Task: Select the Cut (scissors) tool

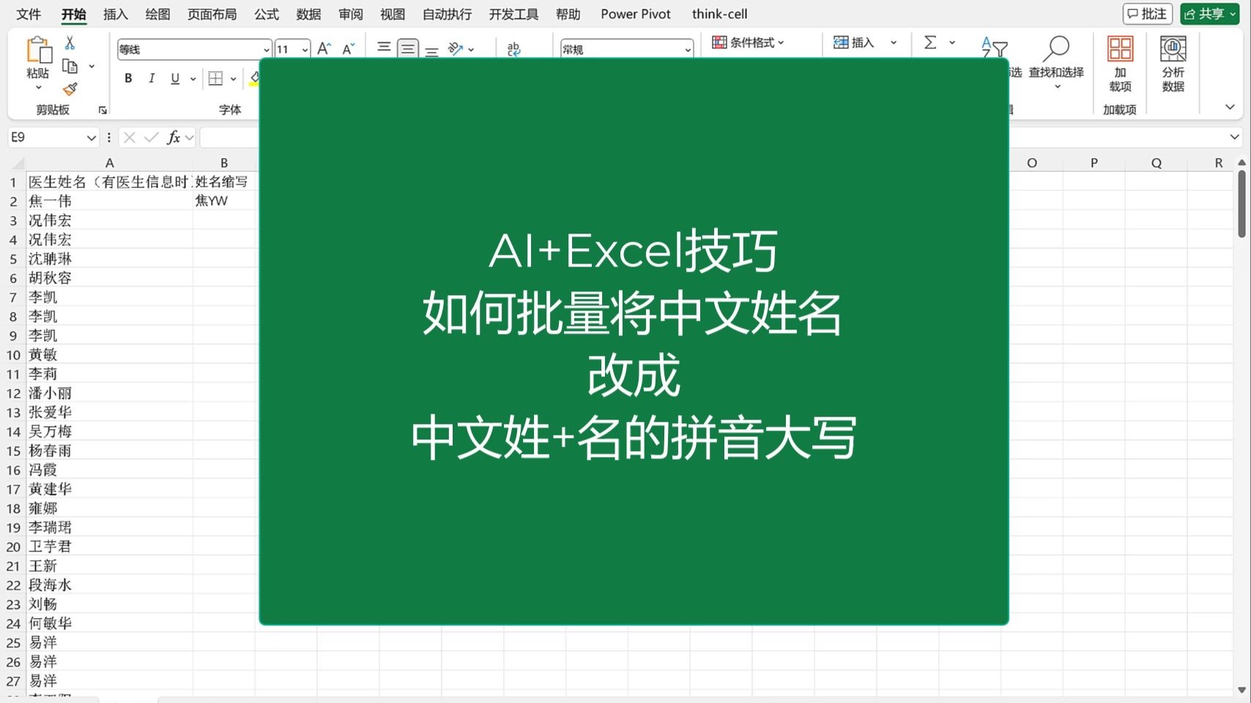Action: point(70,42)
